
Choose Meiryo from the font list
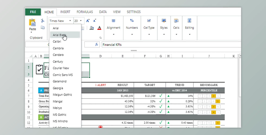[x=65, y=108]
